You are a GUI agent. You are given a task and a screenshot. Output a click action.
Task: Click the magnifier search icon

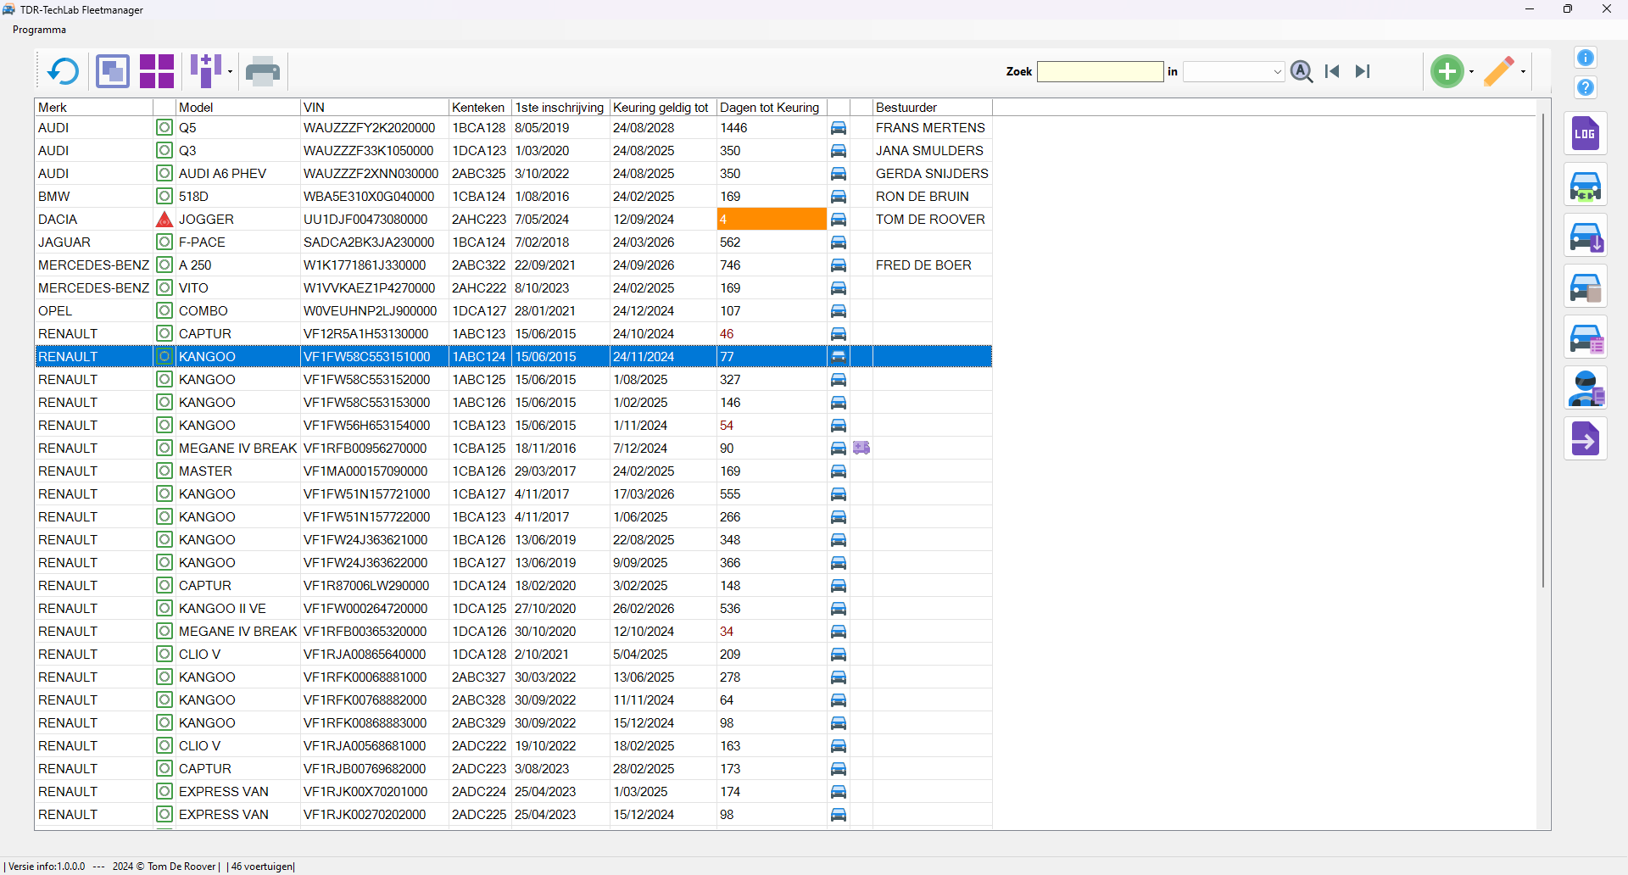point(1302,71)
